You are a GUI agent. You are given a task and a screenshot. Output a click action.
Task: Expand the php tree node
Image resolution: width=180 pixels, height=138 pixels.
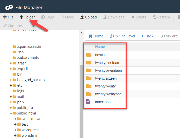(11, 102)
